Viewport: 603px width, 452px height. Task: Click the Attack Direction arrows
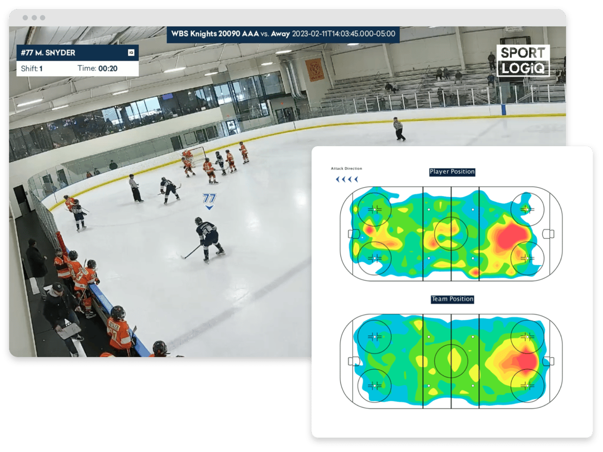(347, 179)
